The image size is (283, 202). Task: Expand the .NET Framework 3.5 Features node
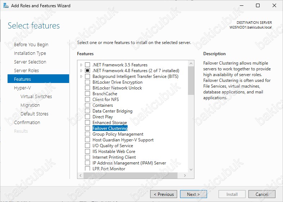tap(81, 65)
